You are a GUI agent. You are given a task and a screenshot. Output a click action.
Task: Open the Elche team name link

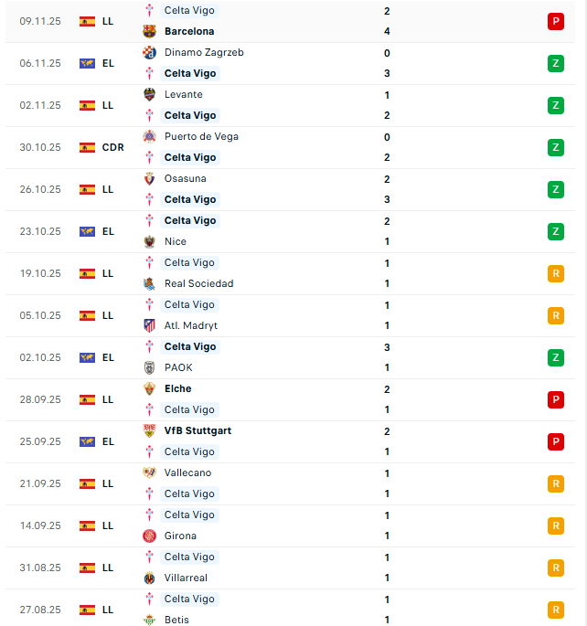(177, 388)
